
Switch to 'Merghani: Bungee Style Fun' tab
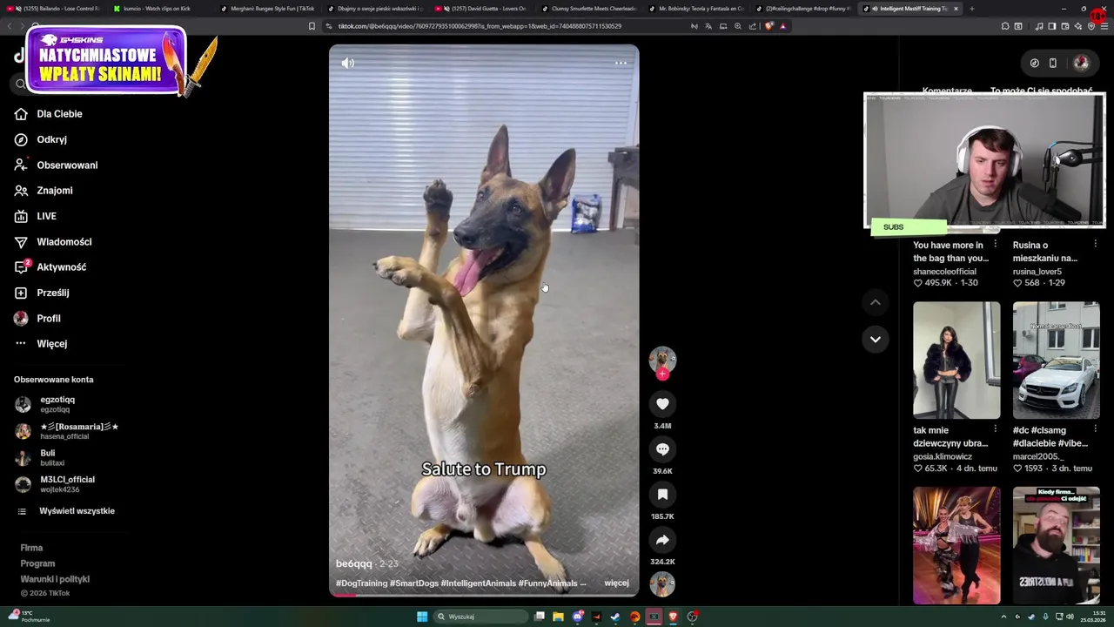click(268, 9)
